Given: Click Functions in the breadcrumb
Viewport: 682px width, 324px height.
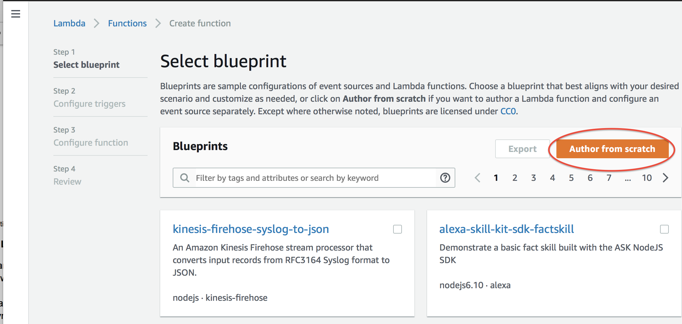Looking at the screenshot, I should 127,24.
